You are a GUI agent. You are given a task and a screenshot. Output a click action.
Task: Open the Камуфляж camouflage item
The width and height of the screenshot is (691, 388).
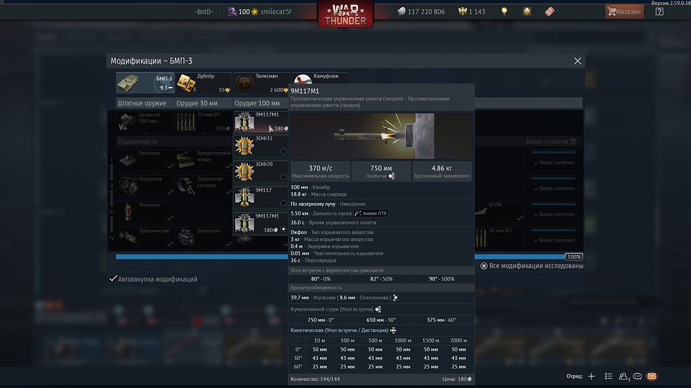point(319,77)
